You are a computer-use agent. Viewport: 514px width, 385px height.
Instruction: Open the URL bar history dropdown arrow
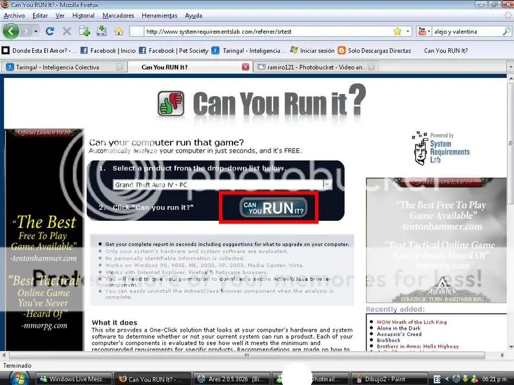[x=408, y=32]
